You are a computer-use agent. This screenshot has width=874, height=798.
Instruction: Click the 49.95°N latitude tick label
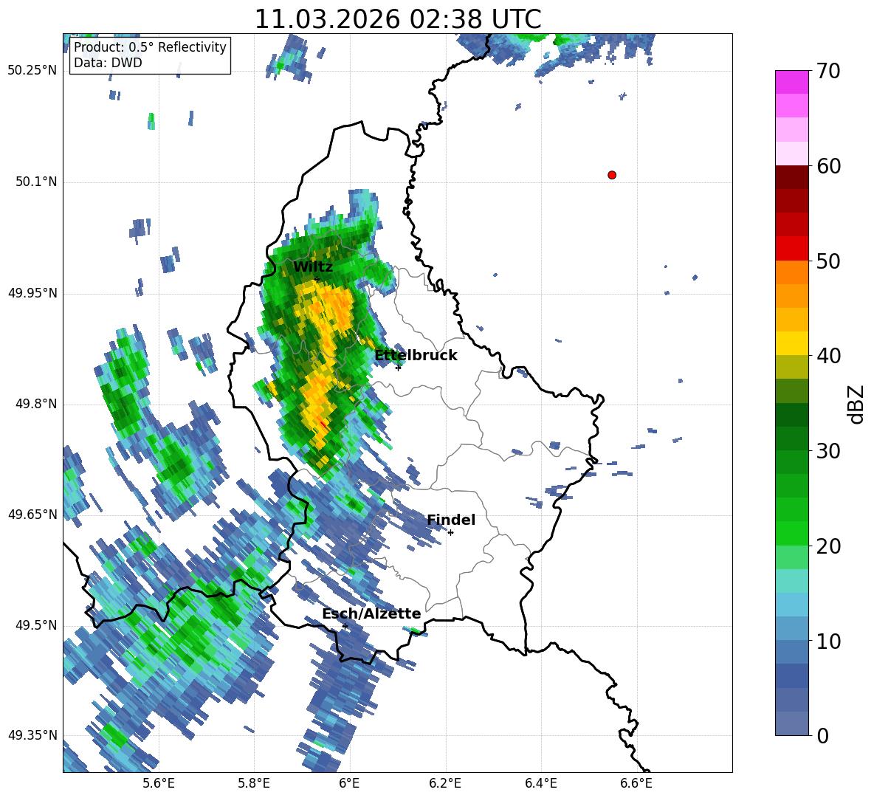(32, 293)
